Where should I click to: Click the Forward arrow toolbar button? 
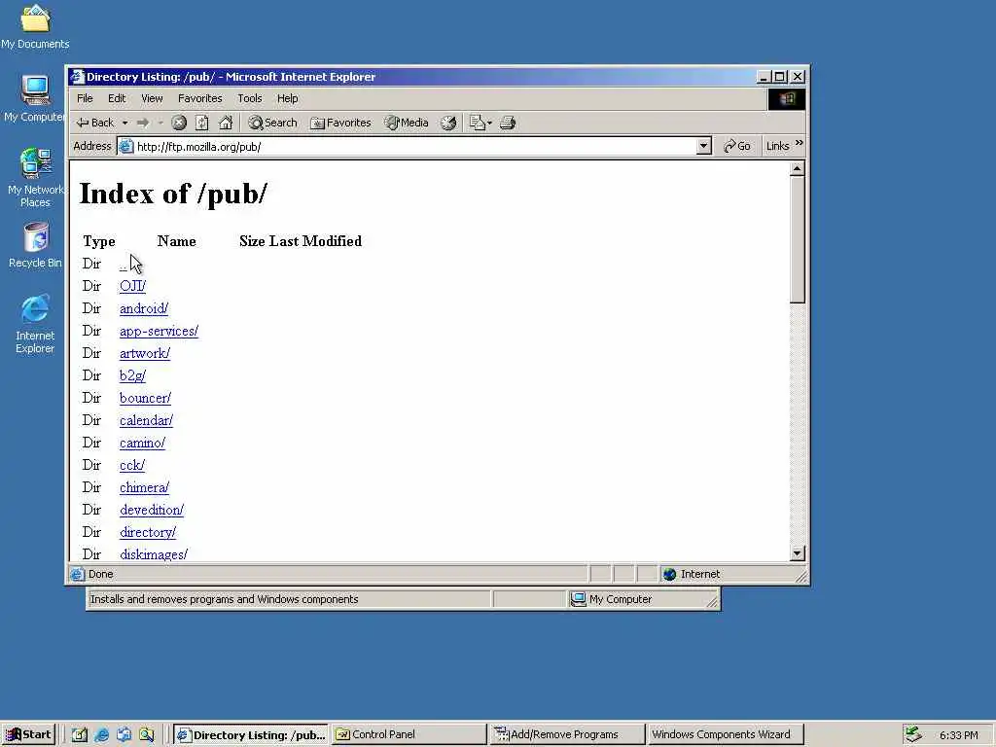pyautogui.click(x=143, y=123)
